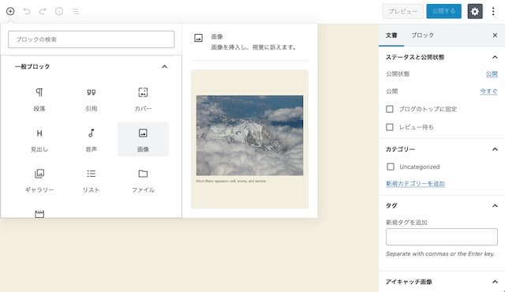Open the content structure info icon
This screenshot has height=292, width=505.
[59, 11]
